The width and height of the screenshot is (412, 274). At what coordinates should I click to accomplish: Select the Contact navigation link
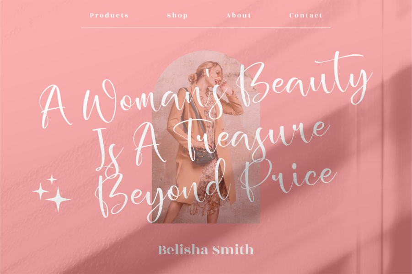point(305,15)
